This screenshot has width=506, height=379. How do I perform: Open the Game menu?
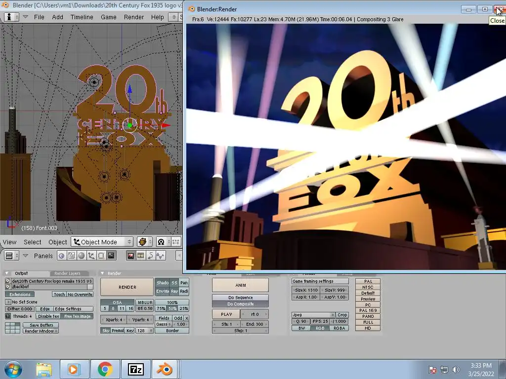(x=108, y=17)
